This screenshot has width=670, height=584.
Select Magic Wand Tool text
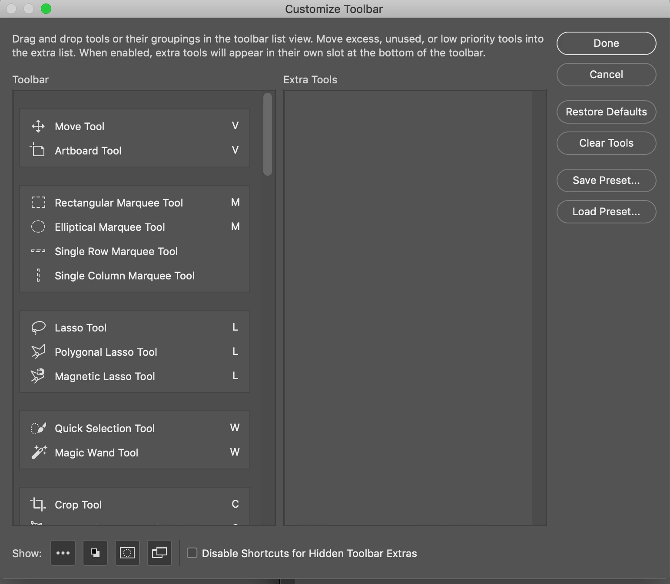(x=96, y=453)
